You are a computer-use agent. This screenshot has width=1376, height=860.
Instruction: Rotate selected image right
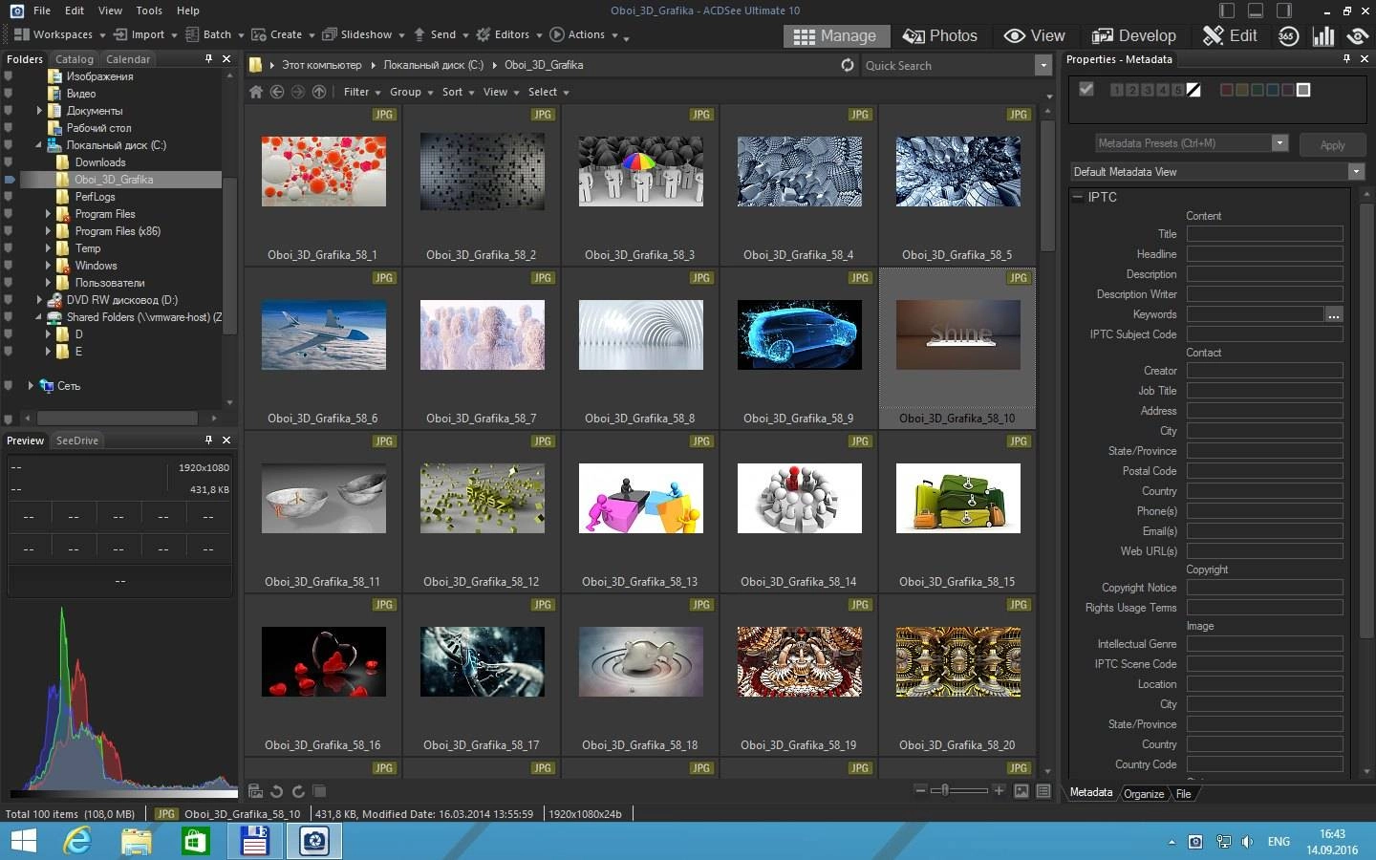click(298, 791)
